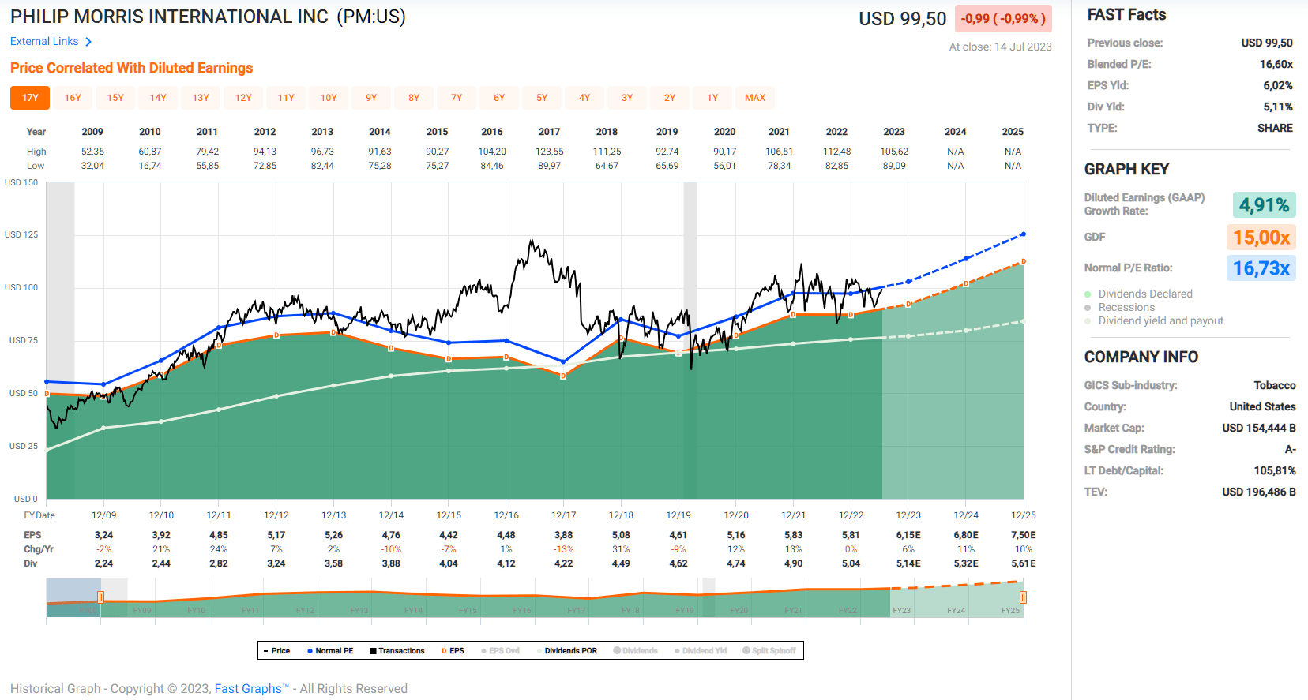1308x700 pixels.
Task: Select the MAX time range
Action: (755, 98)
